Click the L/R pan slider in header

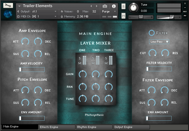(141, 17)
